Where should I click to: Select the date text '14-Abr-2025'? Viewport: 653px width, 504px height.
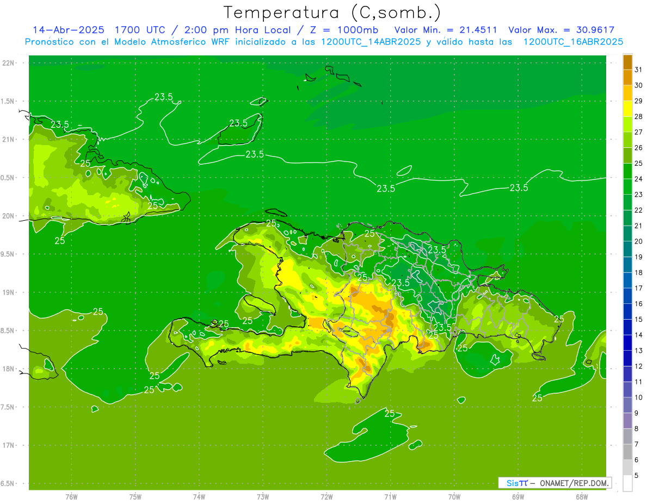pyautogui.click(x=69, y=30)
